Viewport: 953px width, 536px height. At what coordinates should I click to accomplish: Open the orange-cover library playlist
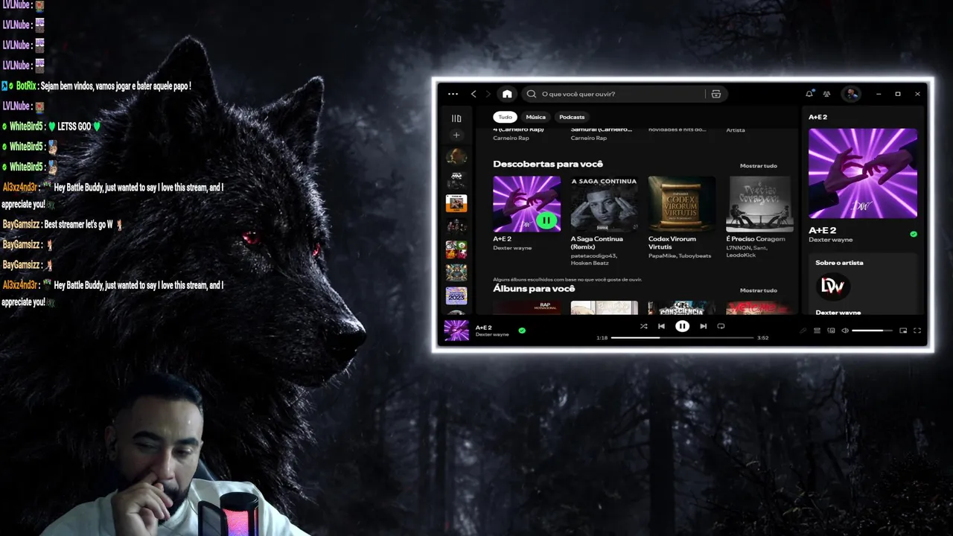pyautogui.click(x=456, y=202)
